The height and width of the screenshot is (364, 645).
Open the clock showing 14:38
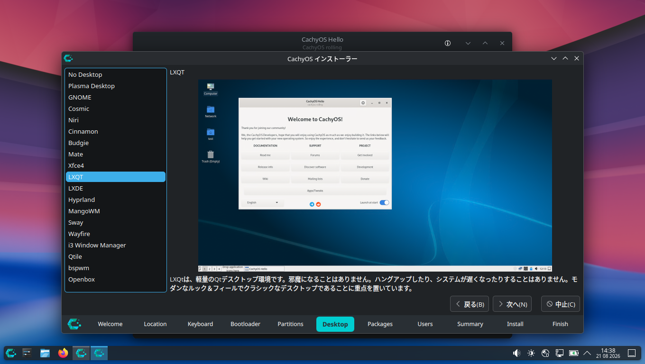608,353
